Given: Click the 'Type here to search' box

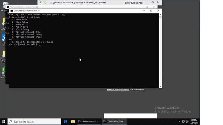Looking at the screenshot, I should pyautogui.click(x=34, y=122).
